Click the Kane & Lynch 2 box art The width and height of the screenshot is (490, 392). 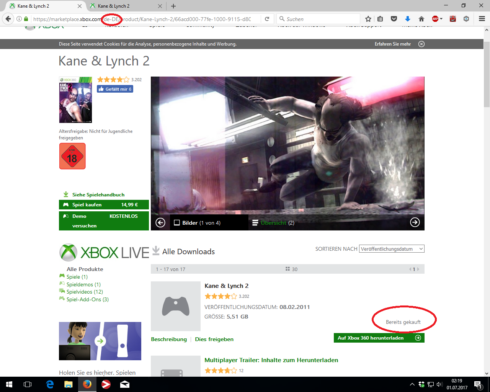coord(75,100)
